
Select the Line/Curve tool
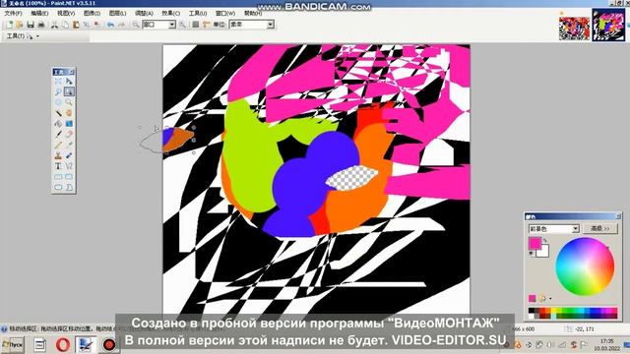click(69, 166)
